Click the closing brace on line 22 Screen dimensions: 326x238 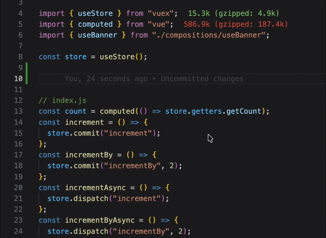pyautogui.click(x=41, y=209)
